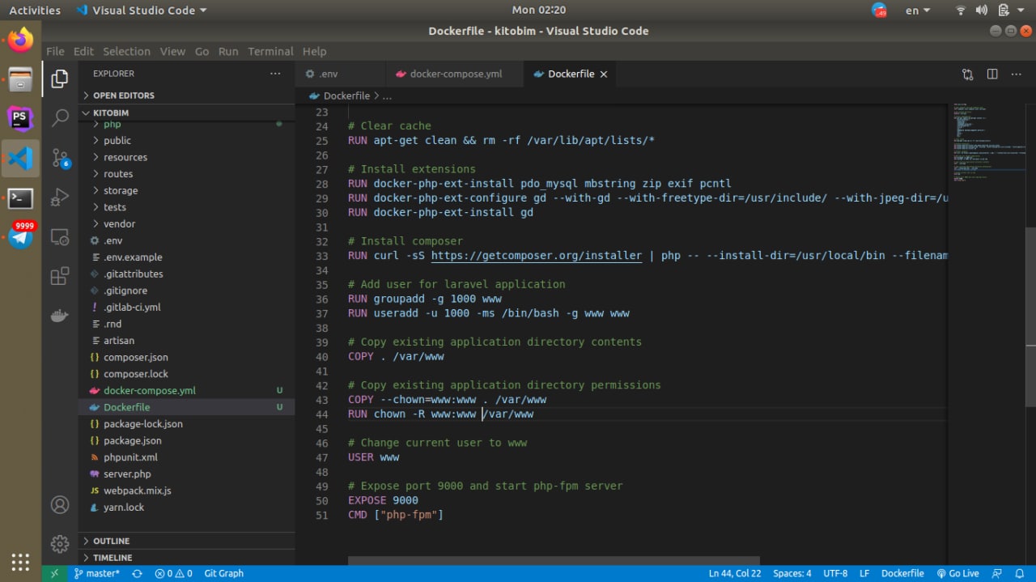
Task: Click Ln 44, Col 22 go to line
Action: point(735,573)
